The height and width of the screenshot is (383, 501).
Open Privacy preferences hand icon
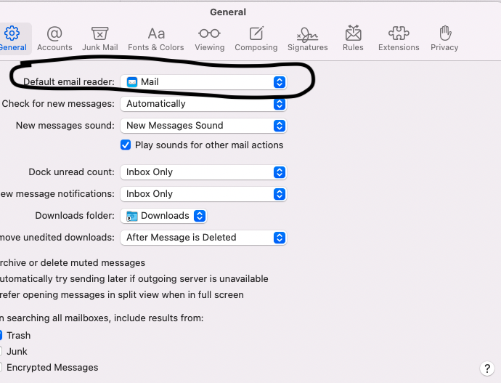[445, 33]
